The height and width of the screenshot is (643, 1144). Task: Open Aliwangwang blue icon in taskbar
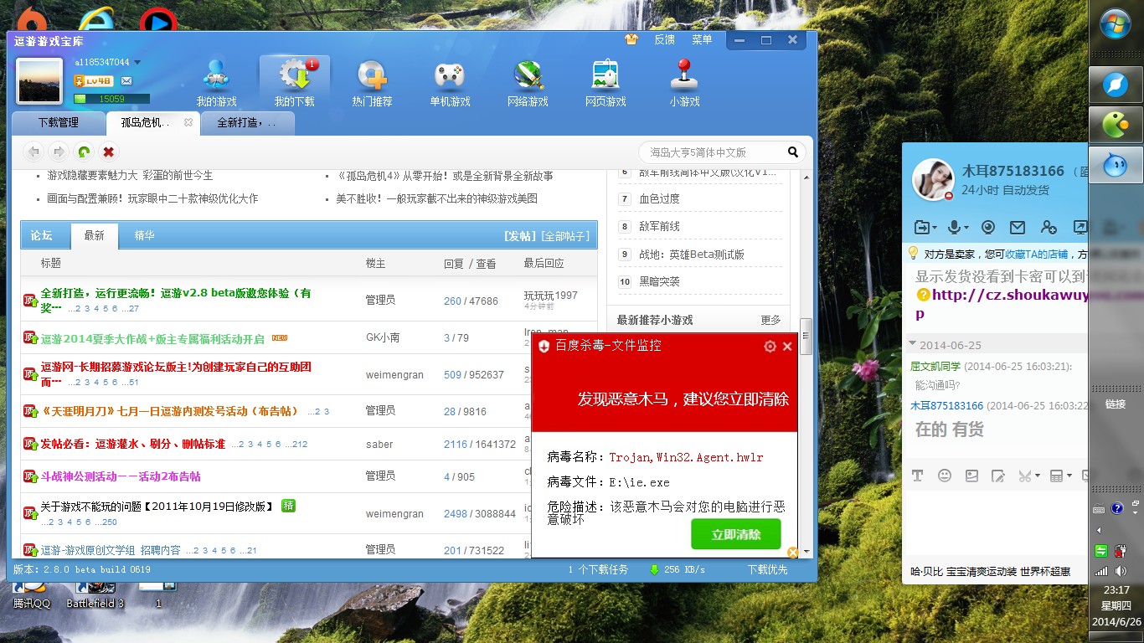pyautogui.click(x=1116, y=163)
